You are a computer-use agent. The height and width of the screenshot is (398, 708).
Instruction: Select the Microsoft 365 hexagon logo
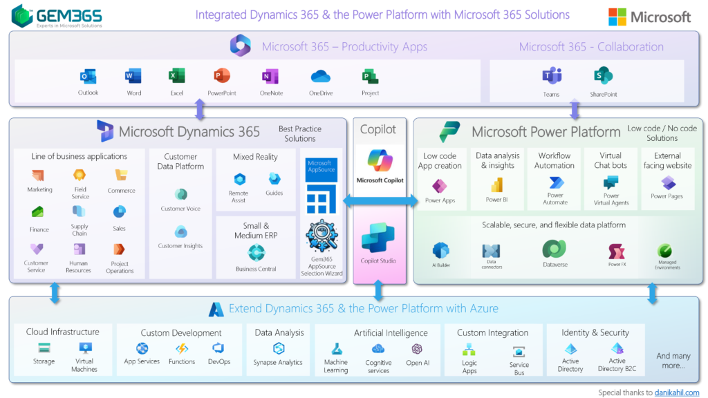pyautogui.click(x=240, y=45)
